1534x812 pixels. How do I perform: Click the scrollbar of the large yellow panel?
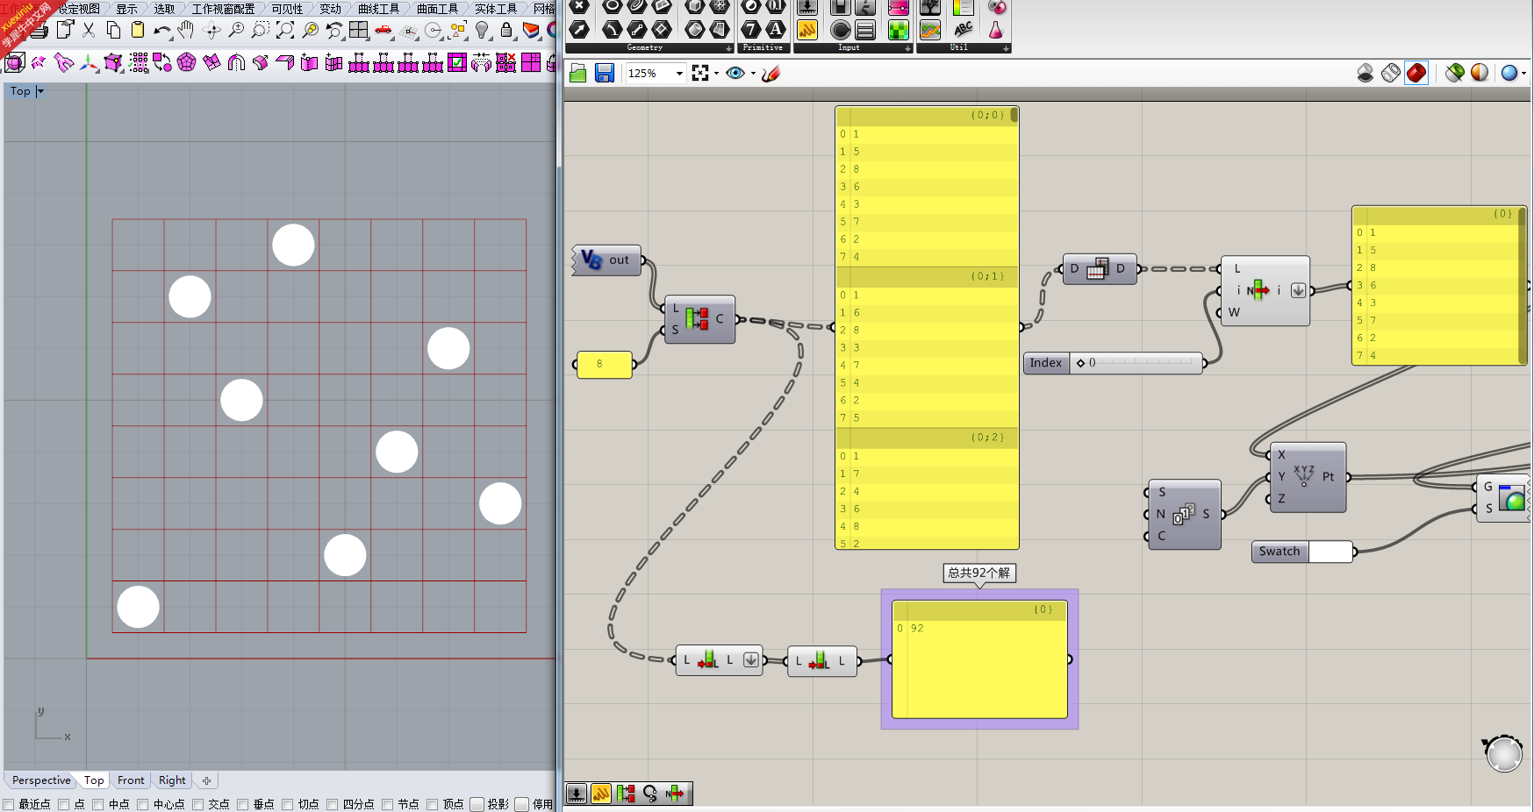(1014, 114)
